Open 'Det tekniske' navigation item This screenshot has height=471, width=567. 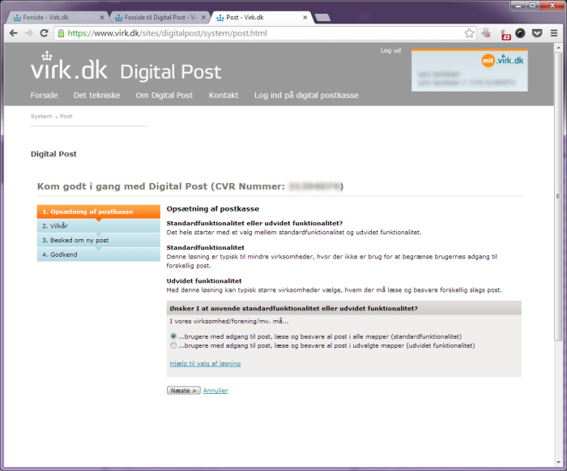click(97, 95)
